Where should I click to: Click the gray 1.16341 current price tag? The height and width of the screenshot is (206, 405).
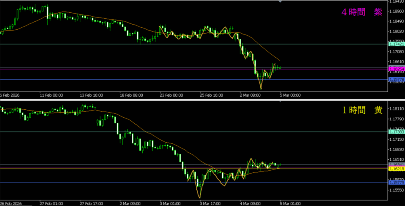click(x=396, y=164)
